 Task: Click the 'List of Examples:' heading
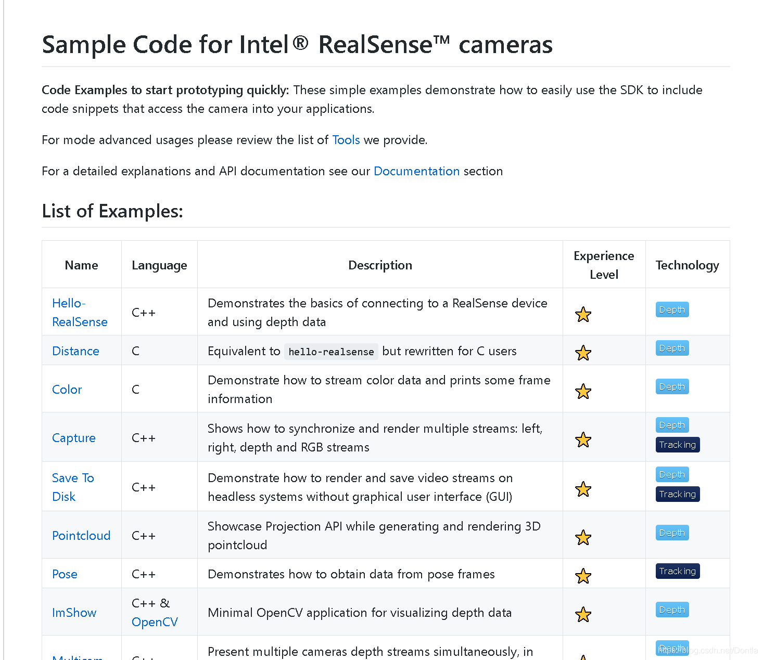pos(112,211)
